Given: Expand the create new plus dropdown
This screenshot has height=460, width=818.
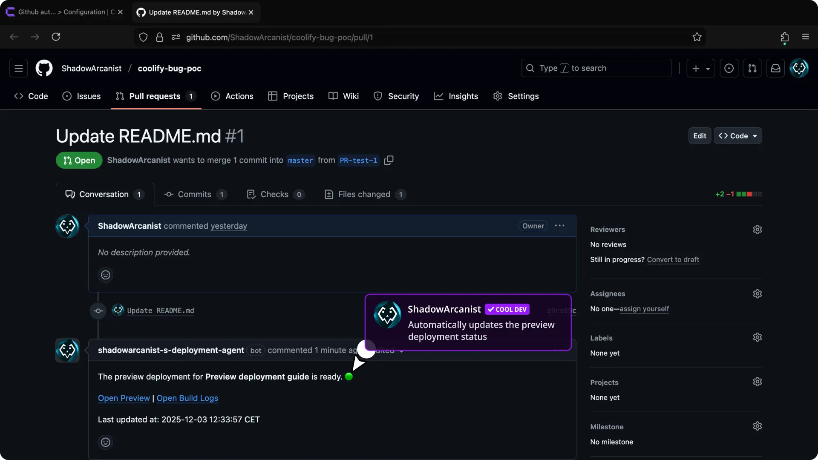Looking at the screenshot, I should [700, 68].
